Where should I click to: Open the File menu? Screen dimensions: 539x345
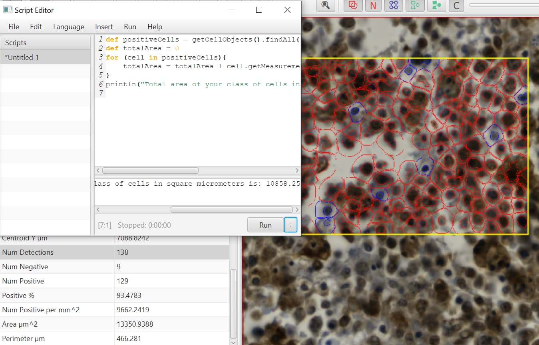(x=13, y=26)
